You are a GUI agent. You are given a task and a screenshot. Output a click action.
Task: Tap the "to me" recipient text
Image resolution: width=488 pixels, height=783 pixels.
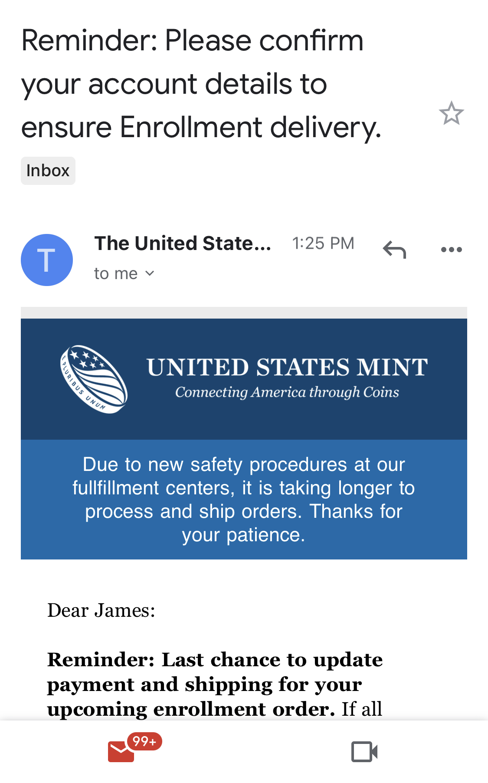pos(116,274)
